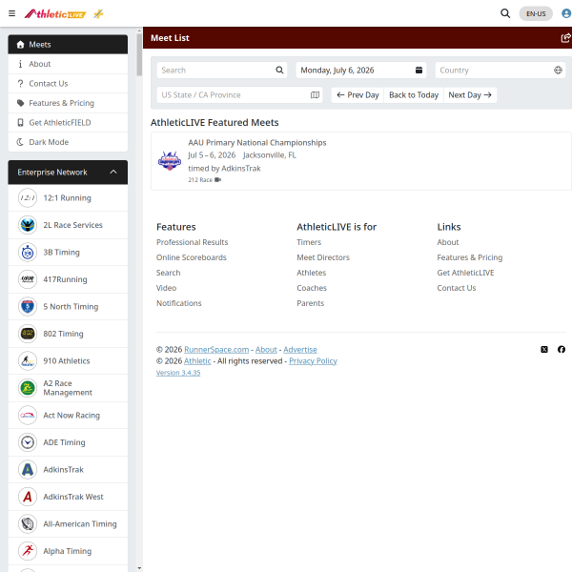
Task: Click the magnifier search icon in header
Action: click(x=505, y=13)
